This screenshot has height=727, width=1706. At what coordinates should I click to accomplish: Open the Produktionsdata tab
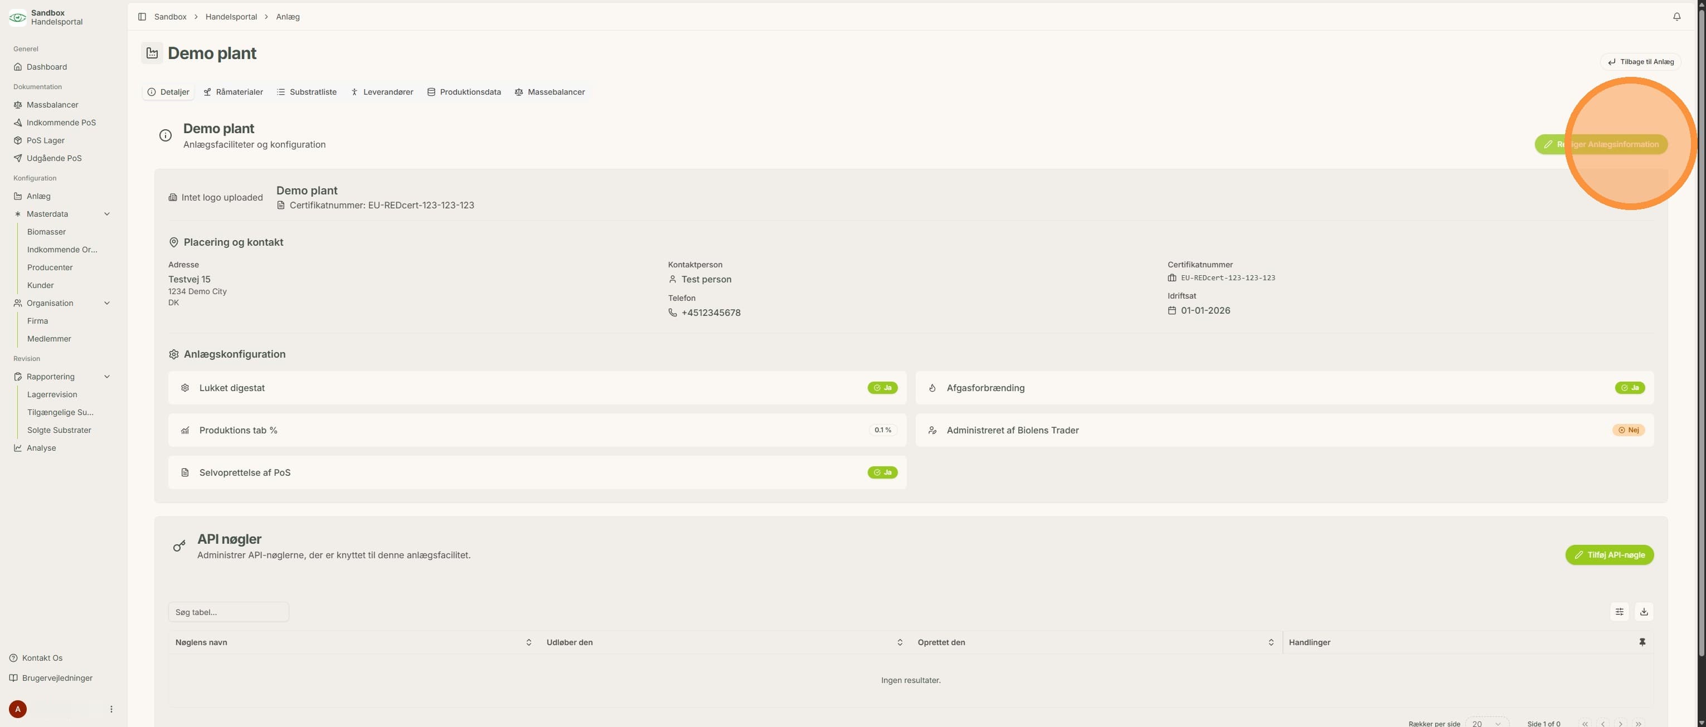464,92
